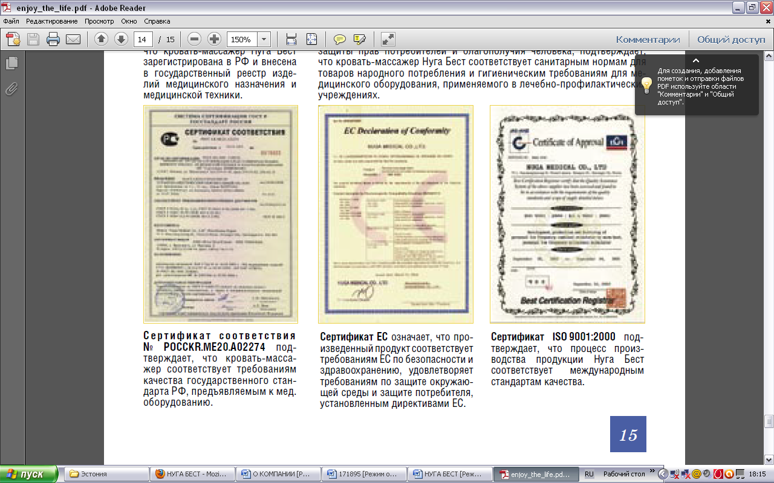Click the total page count 15 label
The height and width of the screenshot is (483, 774).
coord(170,40)
